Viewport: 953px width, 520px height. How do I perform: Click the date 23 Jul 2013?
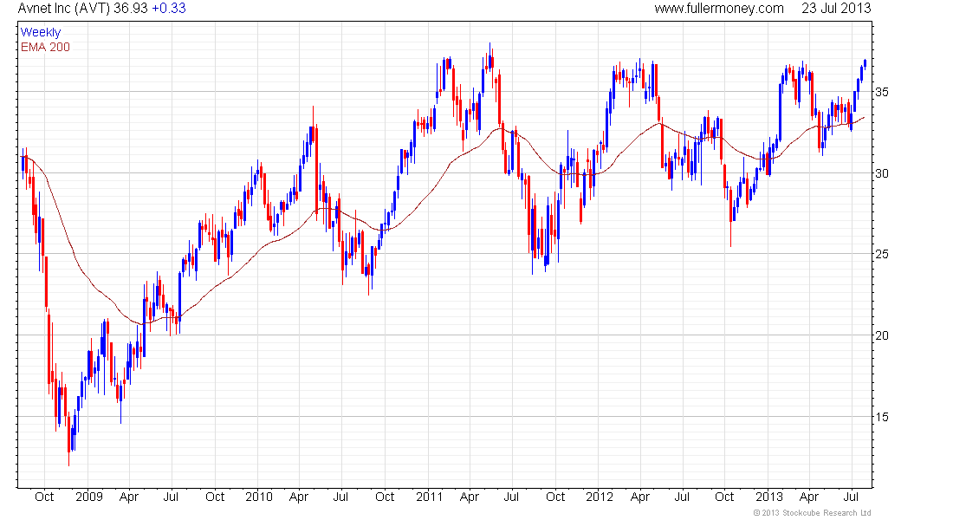[836, 9]
